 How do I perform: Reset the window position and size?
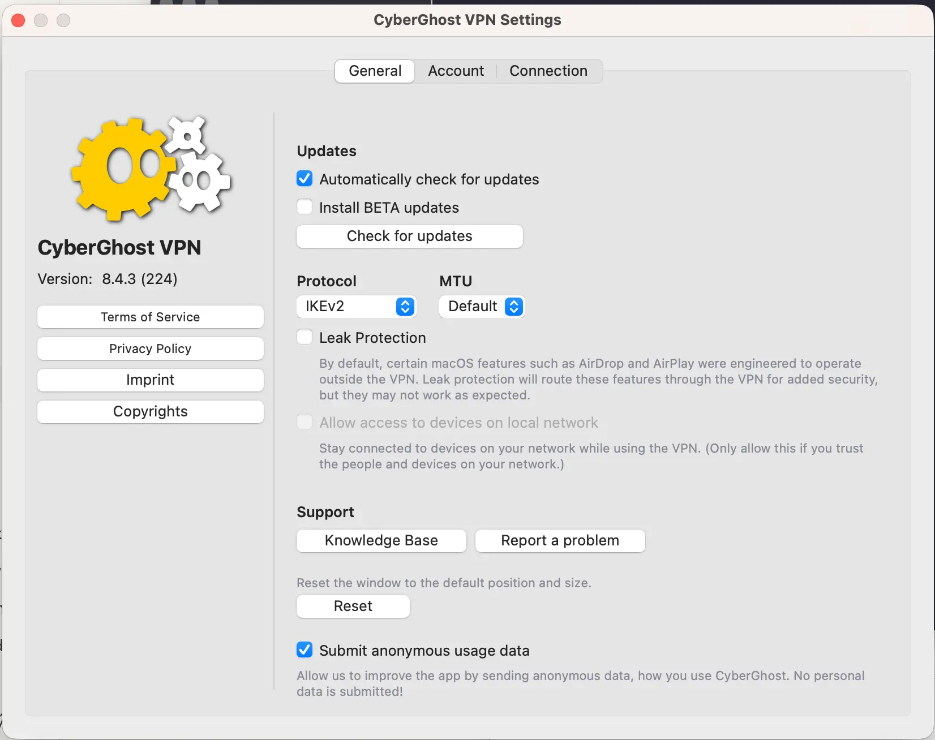coord(353,606)
